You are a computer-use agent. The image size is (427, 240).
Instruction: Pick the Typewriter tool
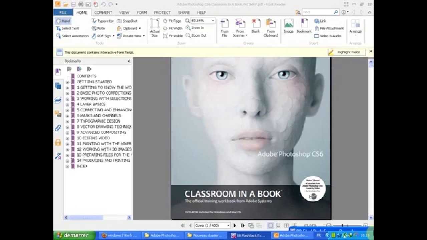tap(103, 21)
